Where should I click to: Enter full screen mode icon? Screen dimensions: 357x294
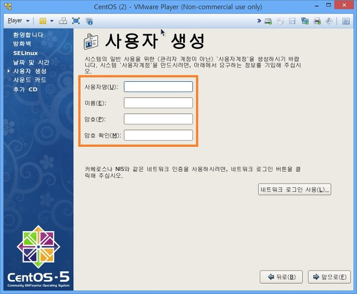(x=76, y=21)
